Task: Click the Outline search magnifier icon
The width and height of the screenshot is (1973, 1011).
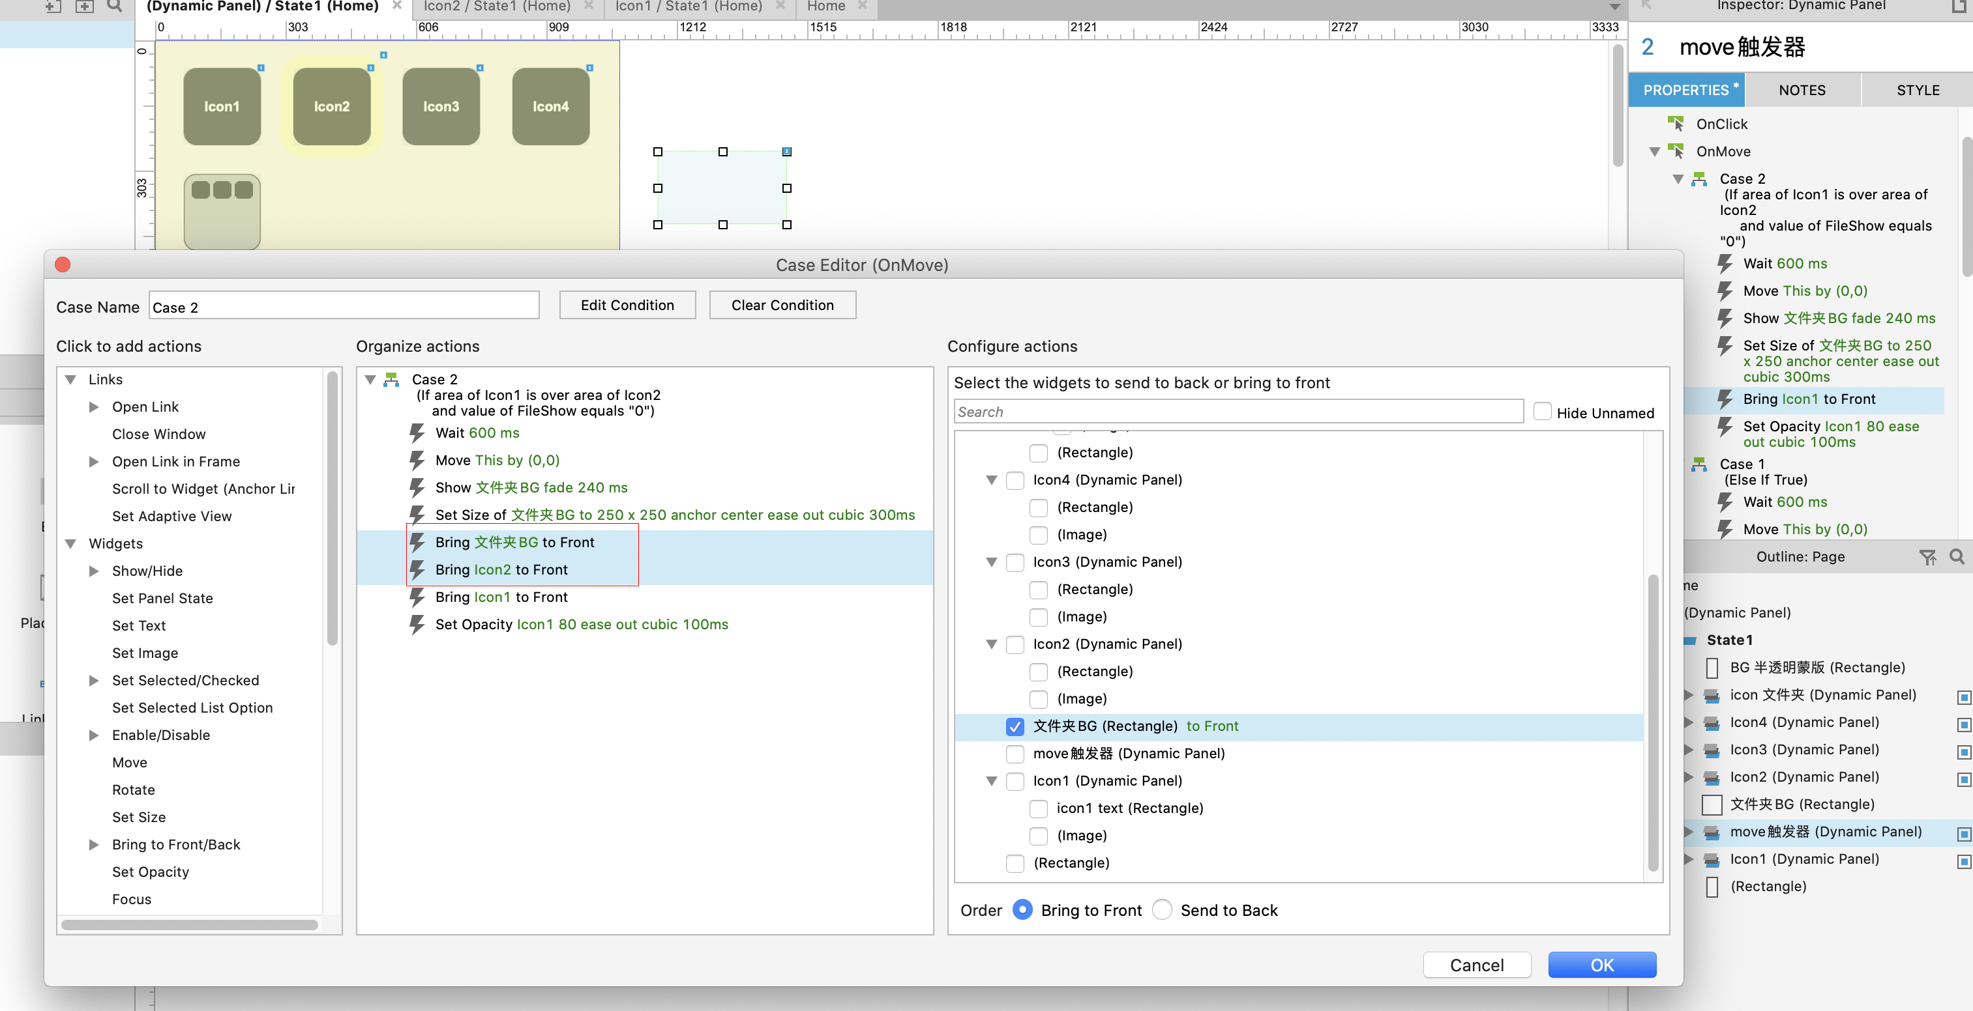Action: (x=1956, y=557)
